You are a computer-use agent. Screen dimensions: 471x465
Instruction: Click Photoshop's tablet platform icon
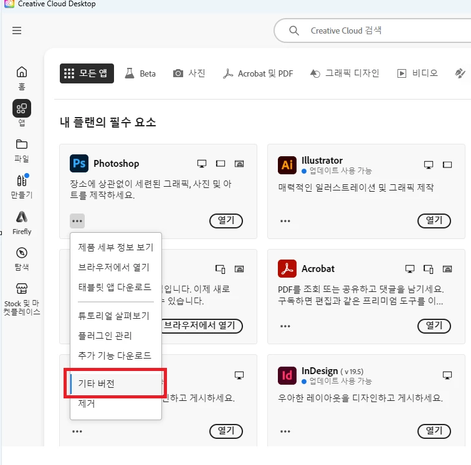point(221,164)
